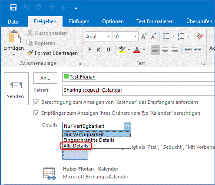
Task: Apply yellow text highlight color
Action: point(122,50)
